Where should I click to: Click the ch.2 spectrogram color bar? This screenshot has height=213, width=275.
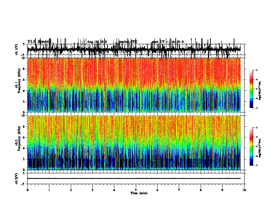(251, 147)
